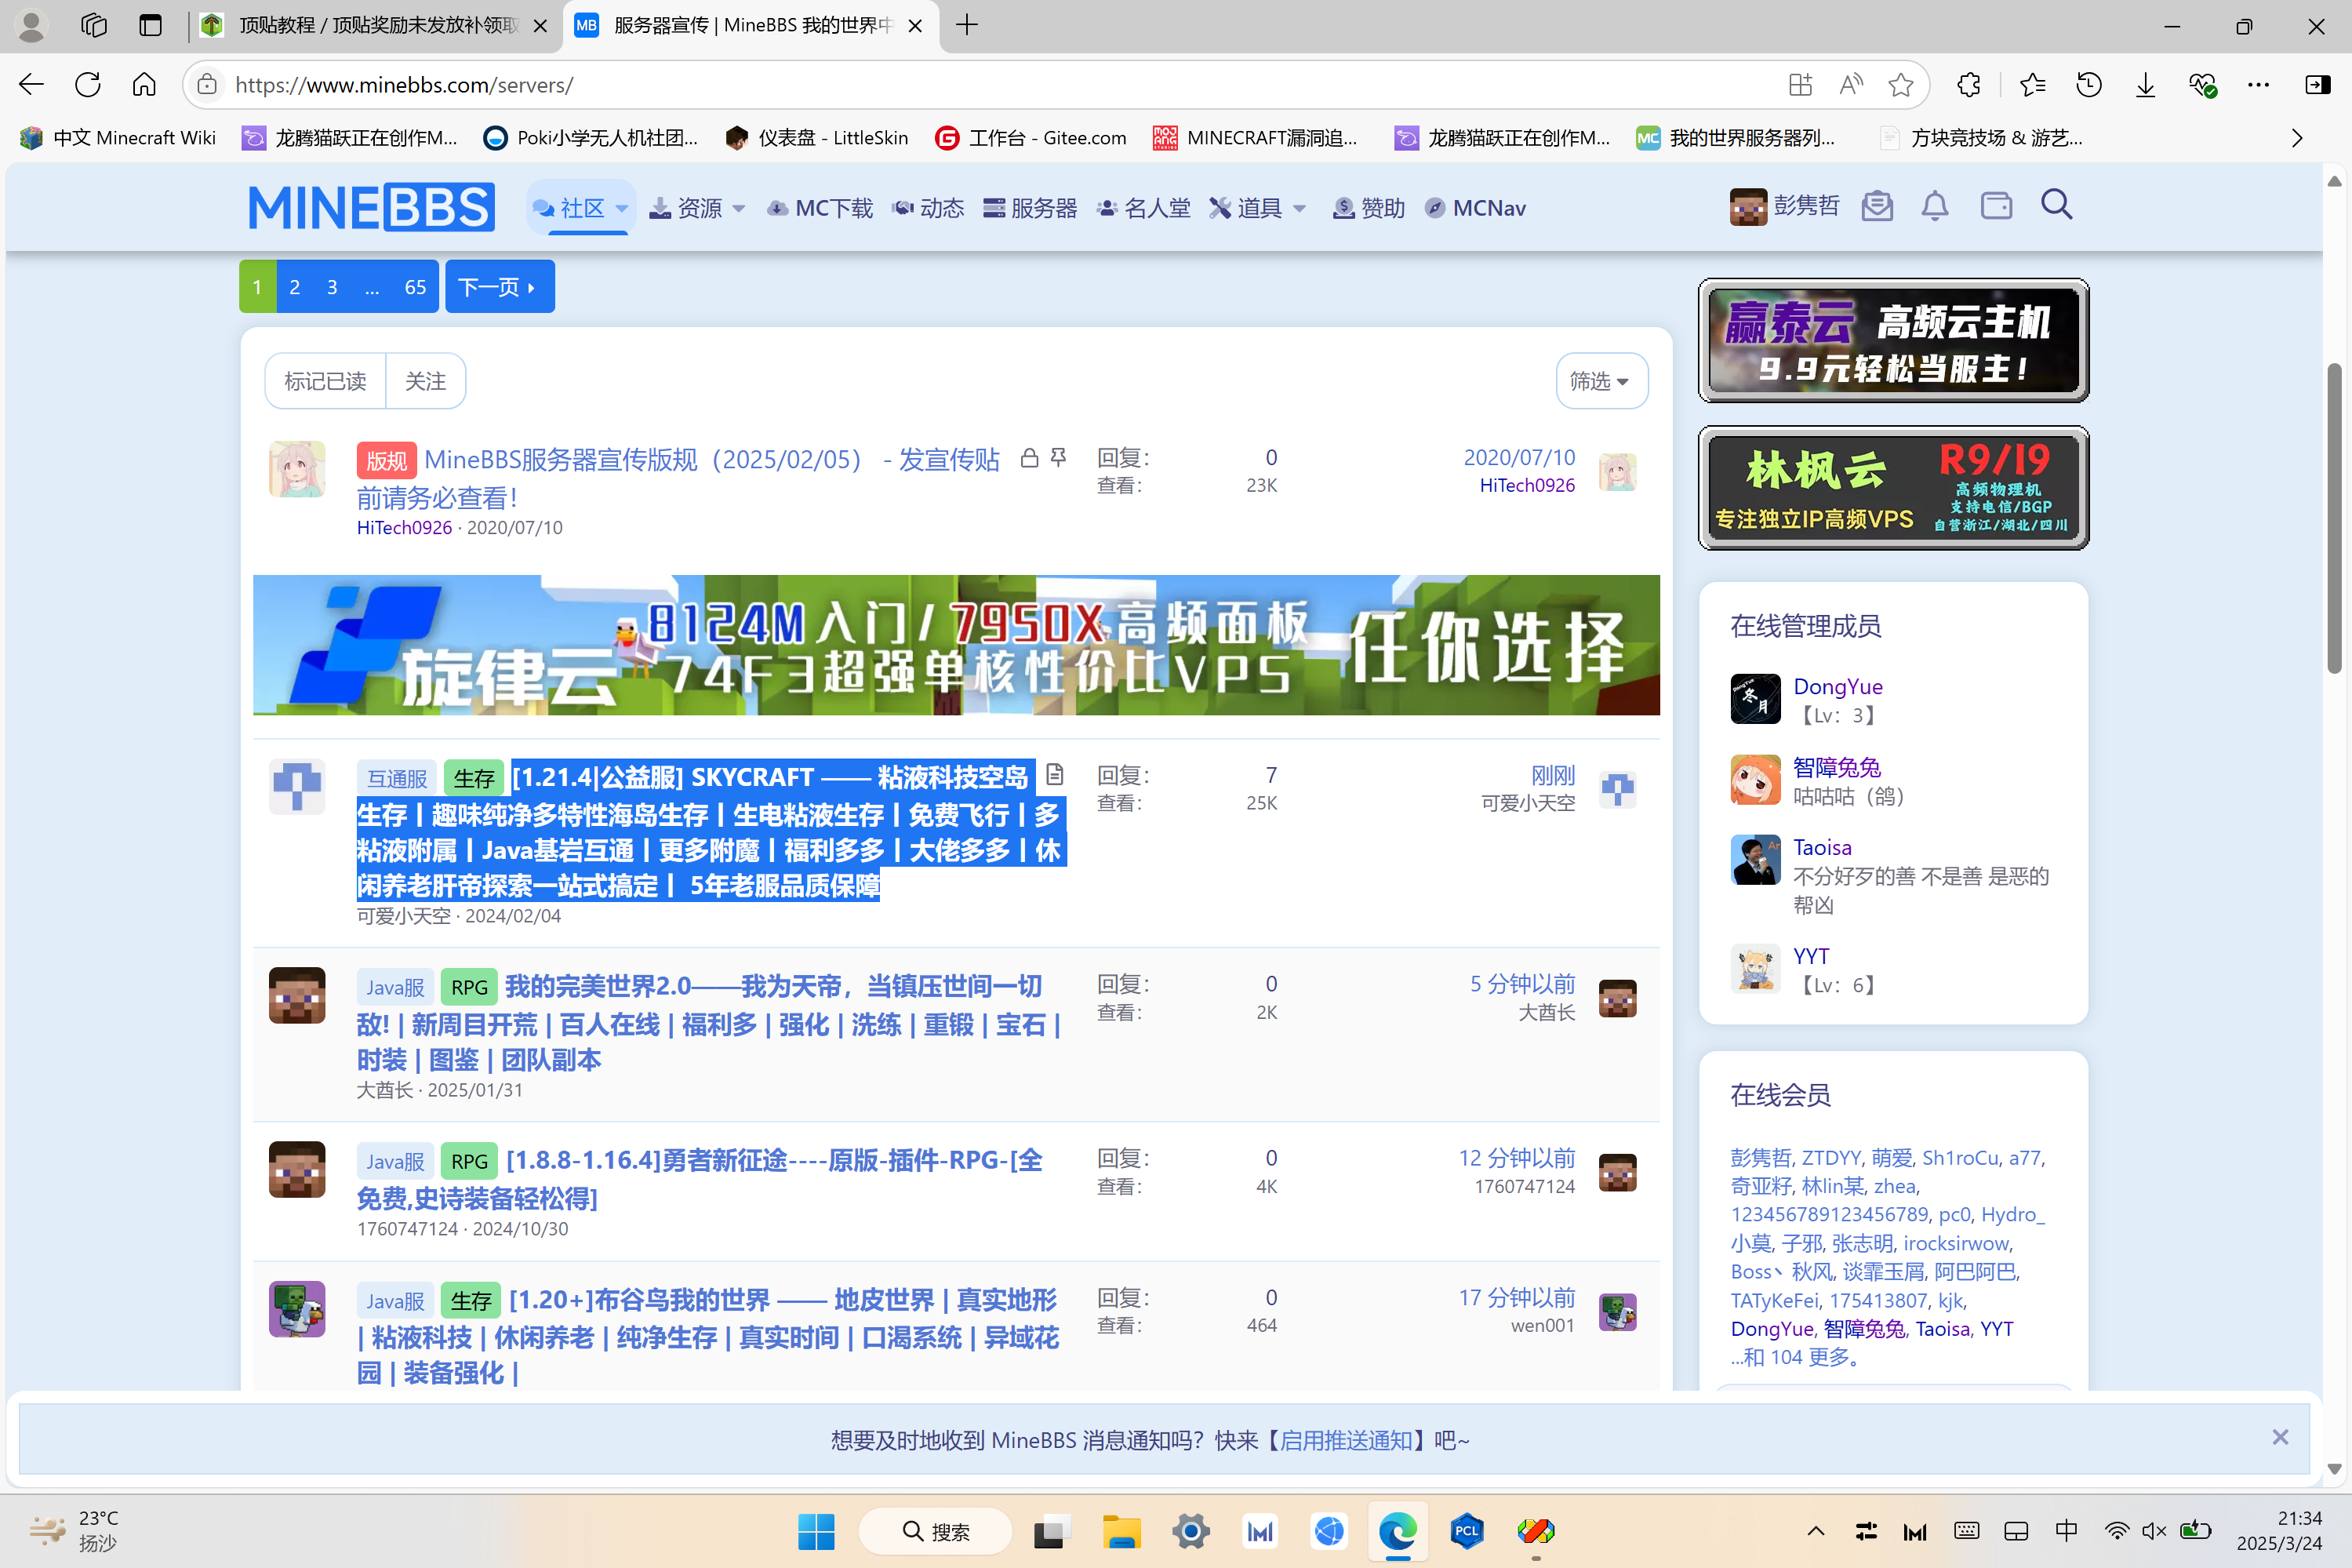2352x1568 pixels.
Task: Click 标记已读 button
Action: tap(325, 381)
